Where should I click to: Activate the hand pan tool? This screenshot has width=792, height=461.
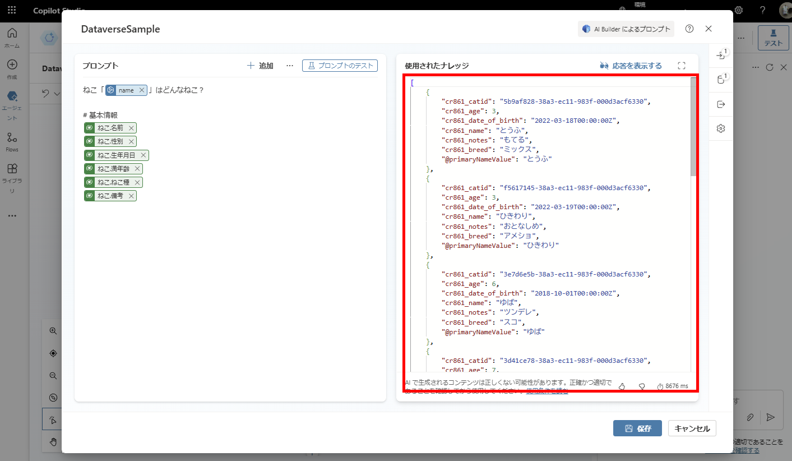point(53,442)
